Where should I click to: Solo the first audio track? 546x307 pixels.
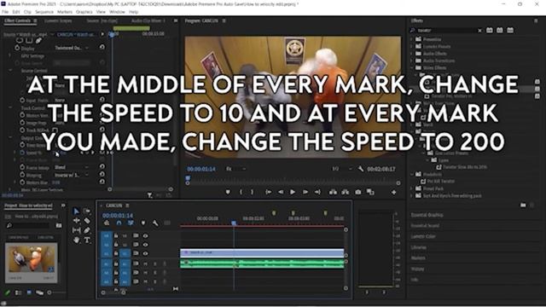155,264
